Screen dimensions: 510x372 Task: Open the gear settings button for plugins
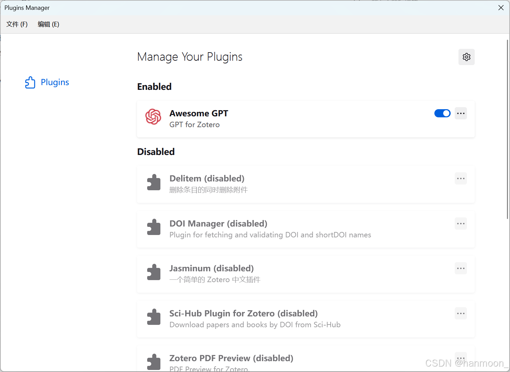pyautogui.click(x=466, y=57)
